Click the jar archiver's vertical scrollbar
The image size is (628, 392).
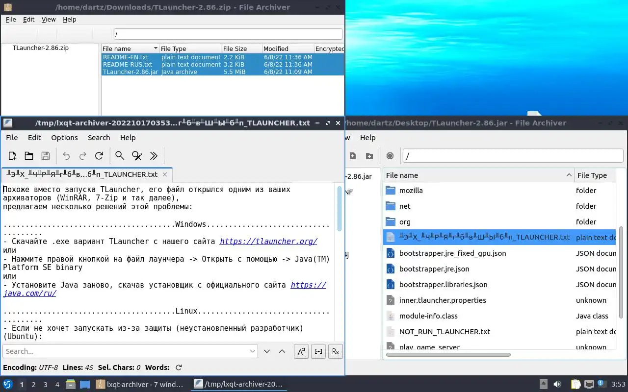(x=621, y=272)
